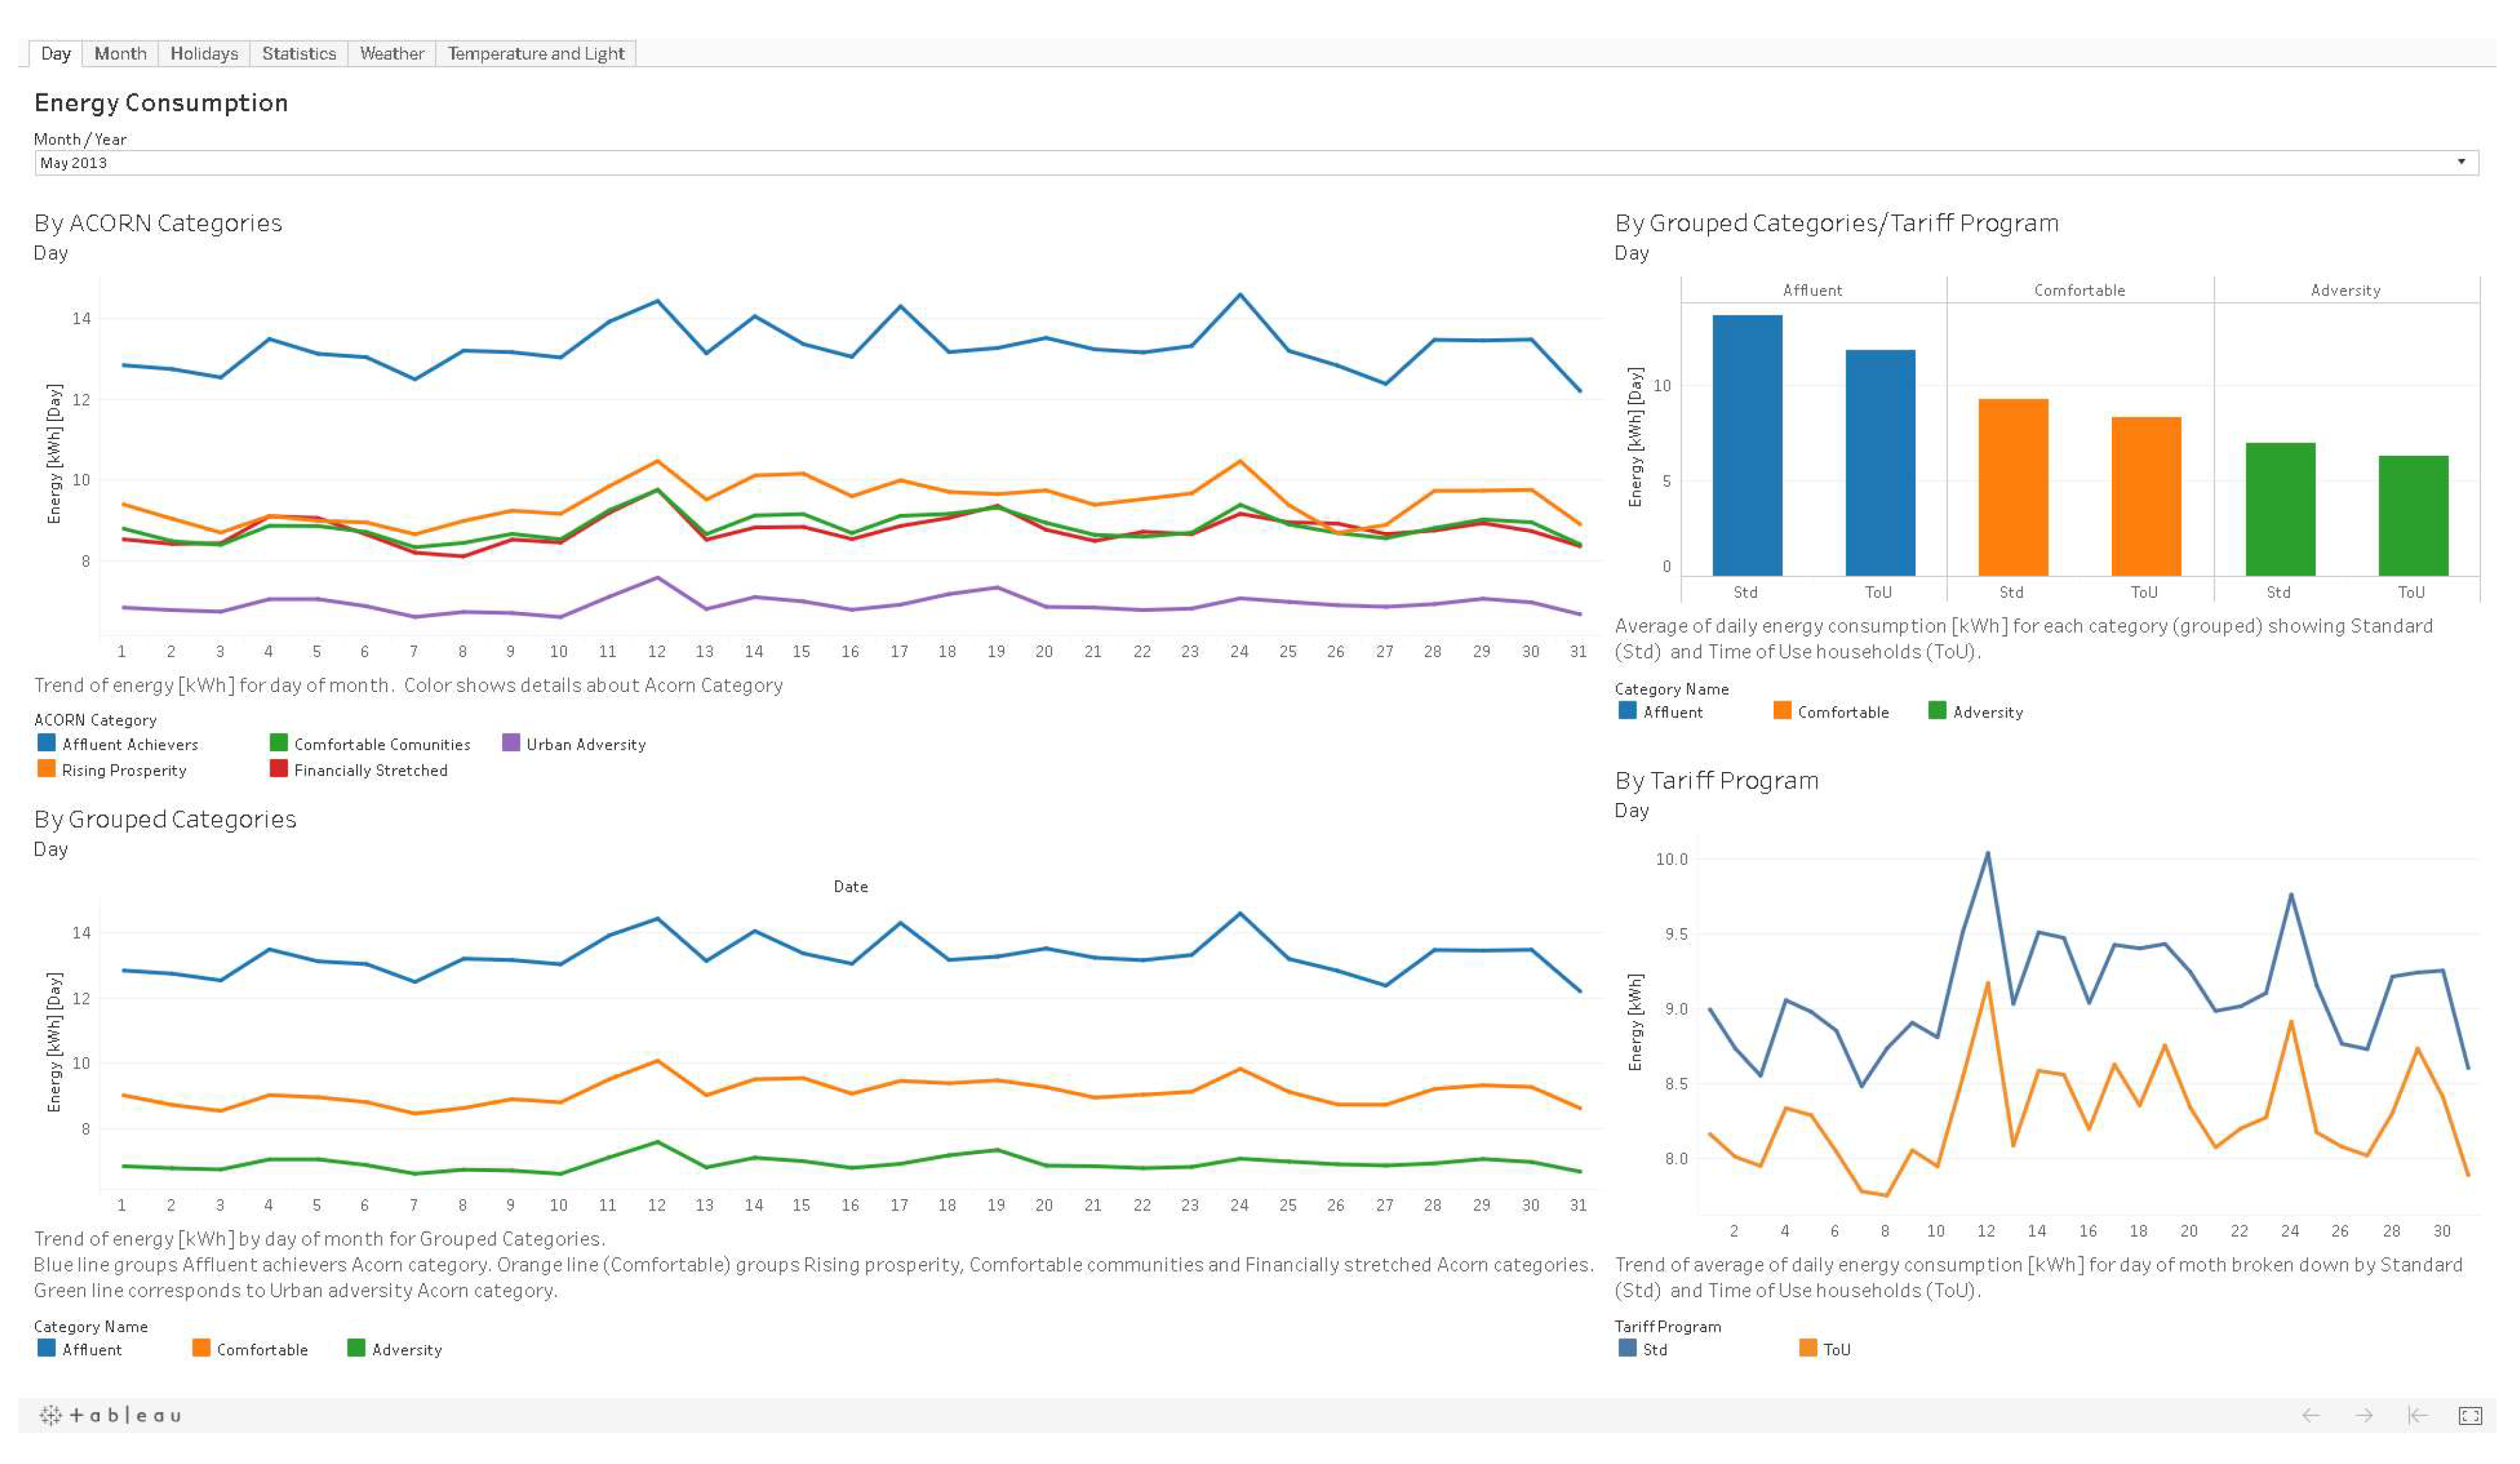Click the Adversity ToU green bar
Image resolution: width=2520 pixels, height=1464 pixels.
(2412, 515)
